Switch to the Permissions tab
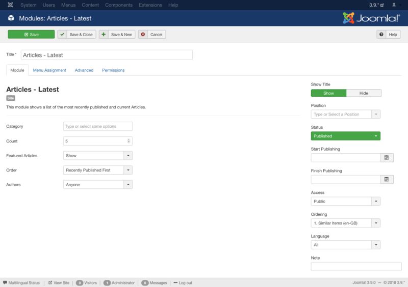 coord(113,70)
